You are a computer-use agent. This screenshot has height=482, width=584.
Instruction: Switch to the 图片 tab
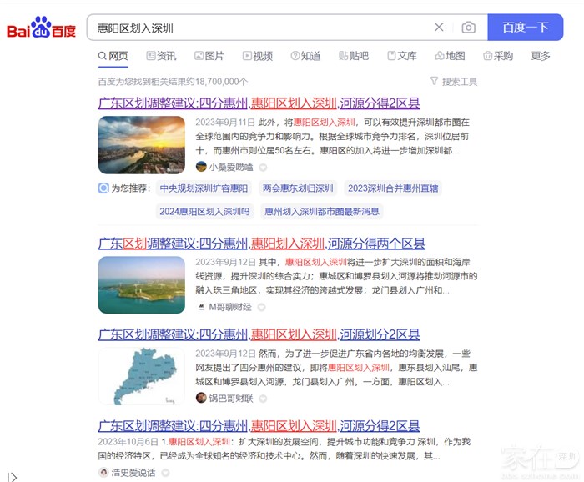[209, 56]
